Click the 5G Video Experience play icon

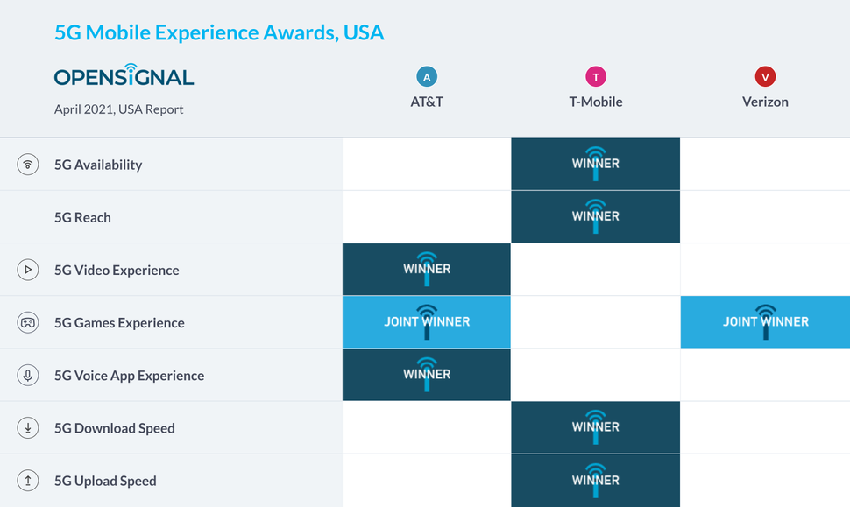(x=28, y=270)
